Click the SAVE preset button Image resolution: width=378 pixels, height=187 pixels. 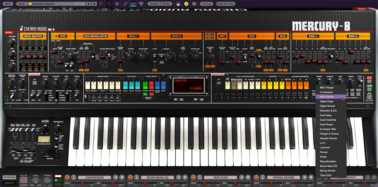21,4
